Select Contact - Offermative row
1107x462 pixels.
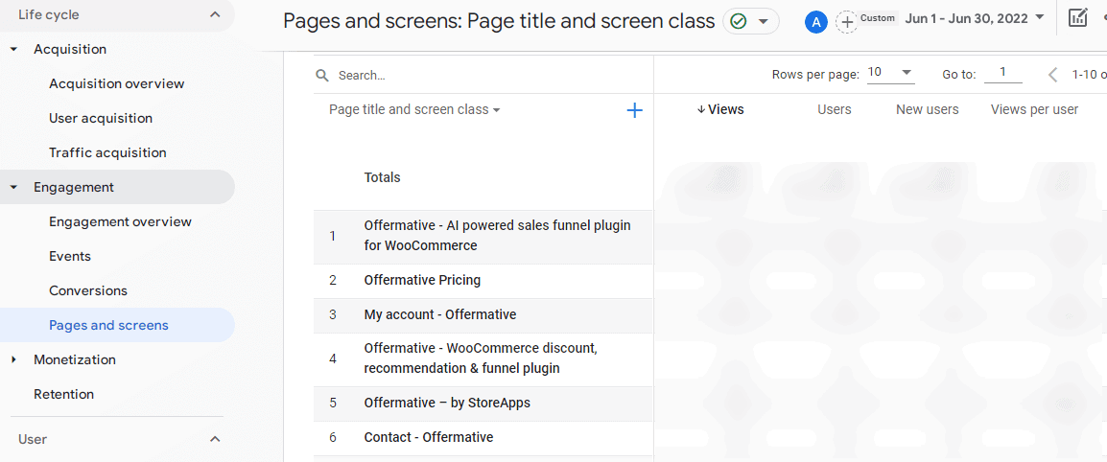(x=483, y=438)
